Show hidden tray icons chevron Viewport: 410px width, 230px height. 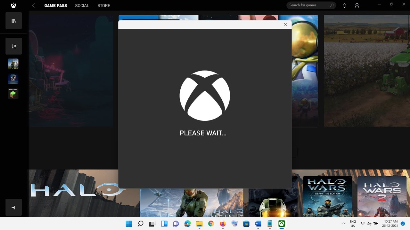click(x=343, y=224)
